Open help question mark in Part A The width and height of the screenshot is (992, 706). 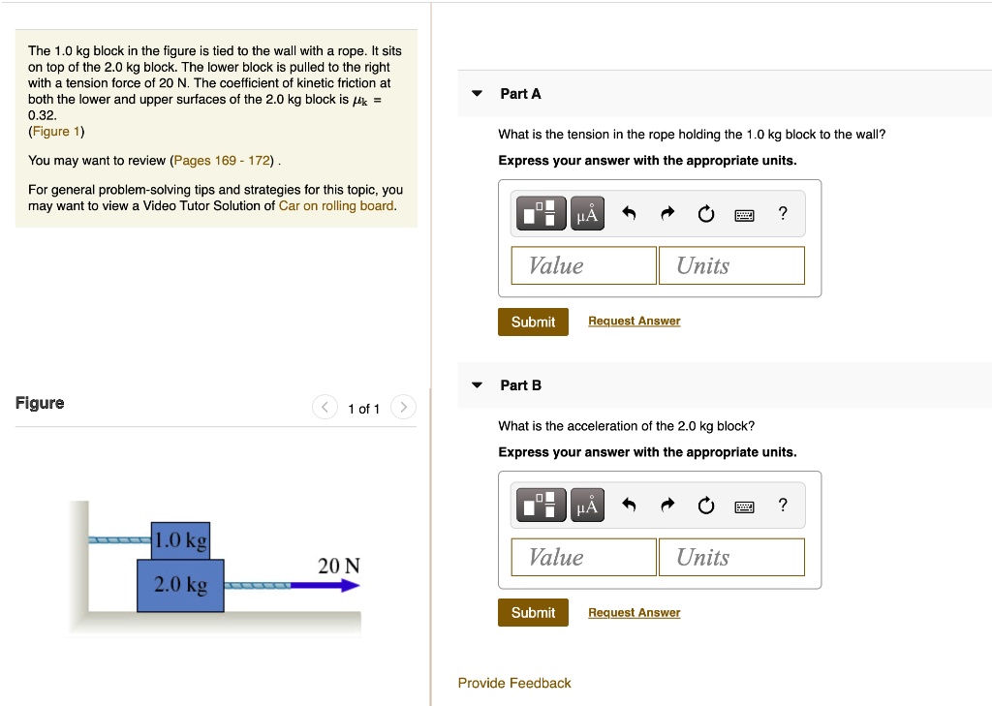783,213
